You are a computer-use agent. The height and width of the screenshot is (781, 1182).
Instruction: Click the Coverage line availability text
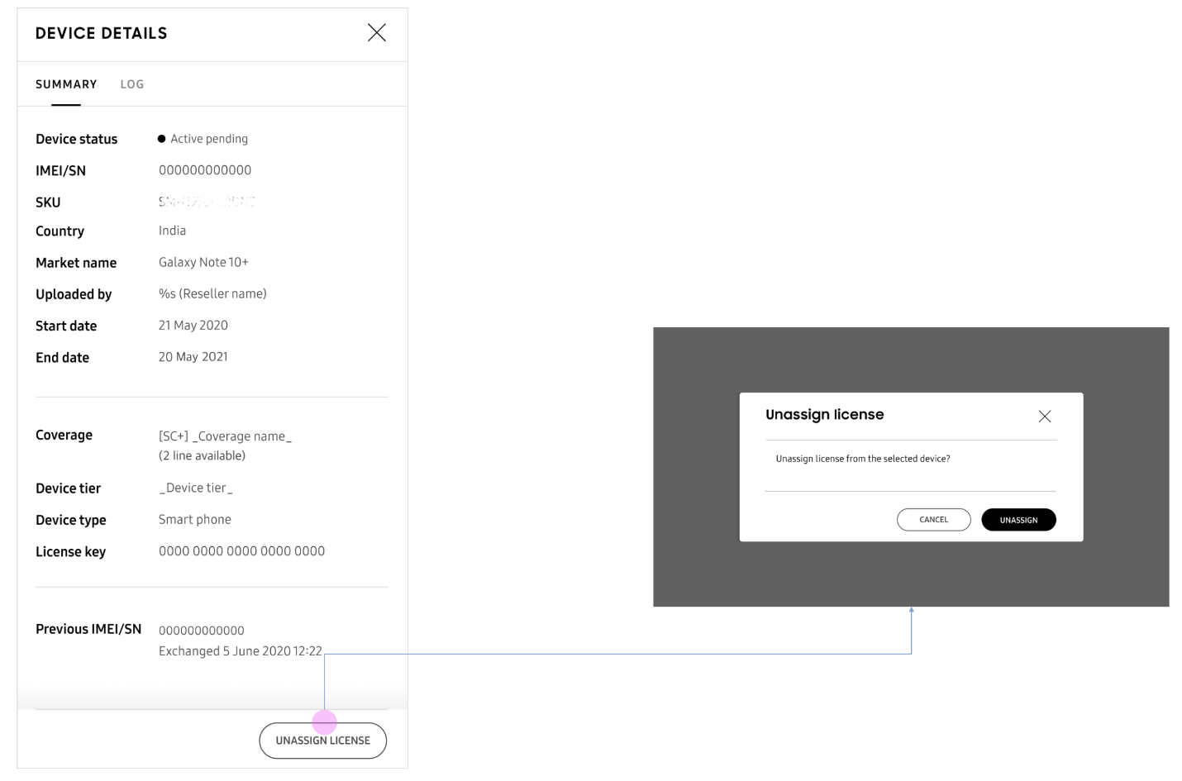point(207,455)
